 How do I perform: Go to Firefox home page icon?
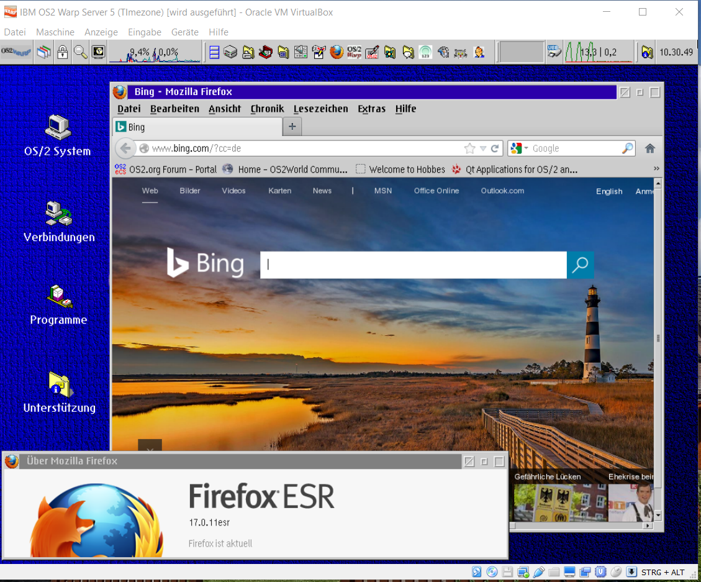tap(650, 148)
